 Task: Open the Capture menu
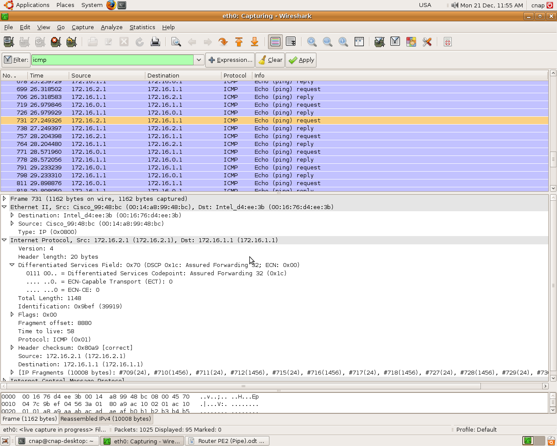tap(83, 27)
